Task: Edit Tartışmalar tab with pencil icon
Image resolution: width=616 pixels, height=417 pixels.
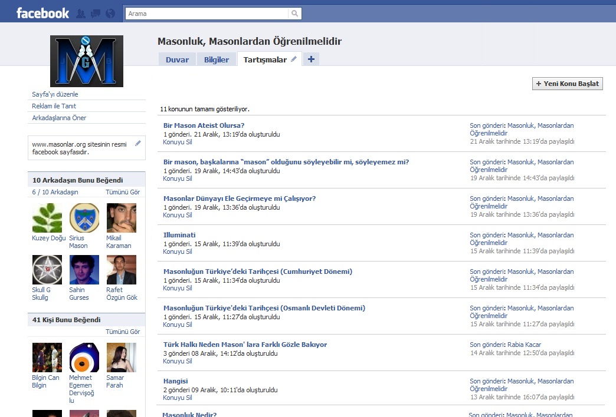Action: pyautogui.click(x=293, y=59)
